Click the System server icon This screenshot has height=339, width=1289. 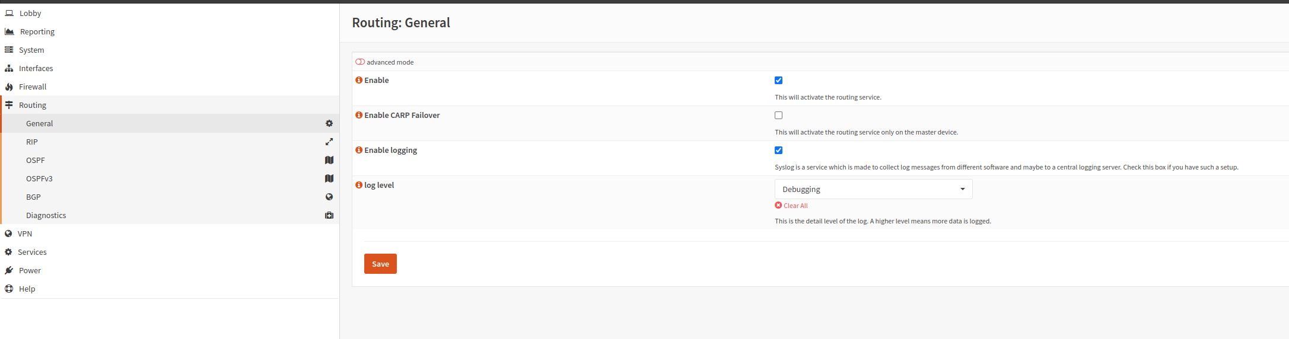coord(9,50)
